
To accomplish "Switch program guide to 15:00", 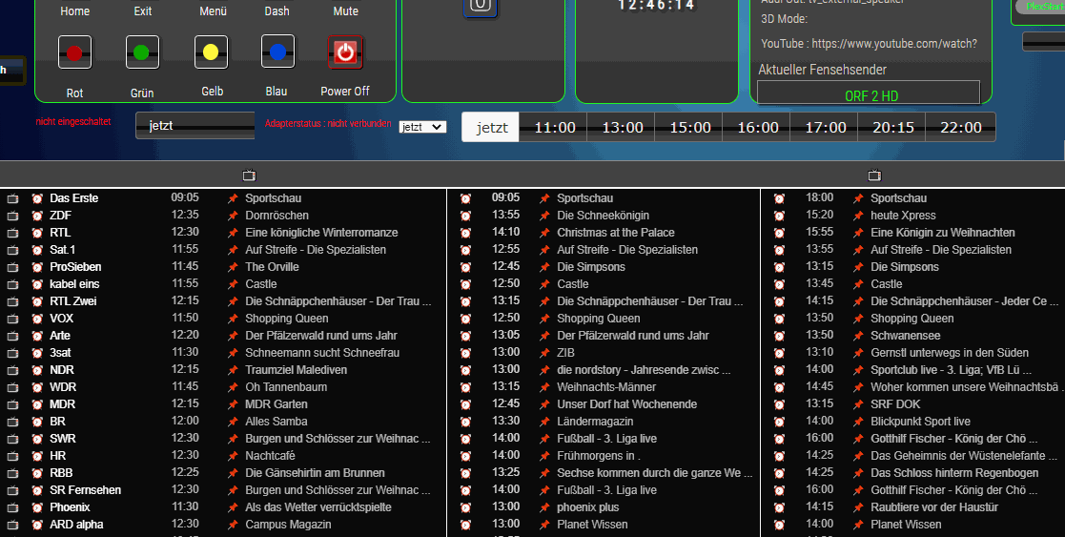I will tap(690, 127).
